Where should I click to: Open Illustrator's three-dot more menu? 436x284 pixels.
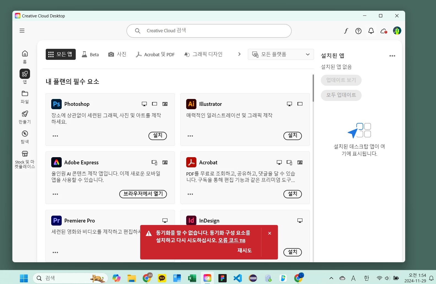[x=190, y=136]
